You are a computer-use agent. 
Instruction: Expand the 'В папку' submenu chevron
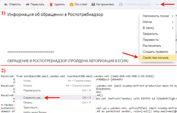(173, 28)
